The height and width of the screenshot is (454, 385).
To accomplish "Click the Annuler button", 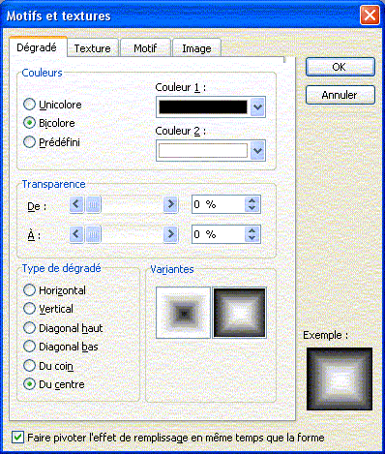I will (341, 95).
